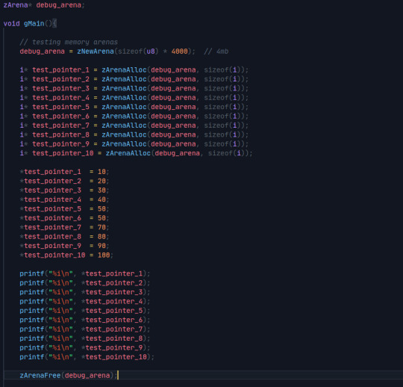Click the printf line for test_pointer_8
Viewport: 403px width, 387px height.
[85, 338]
